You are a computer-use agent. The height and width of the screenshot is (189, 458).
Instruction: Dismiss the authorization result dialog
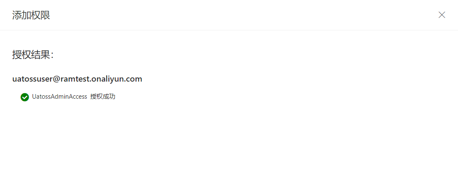pyautogui.click(x=442, y=15)
